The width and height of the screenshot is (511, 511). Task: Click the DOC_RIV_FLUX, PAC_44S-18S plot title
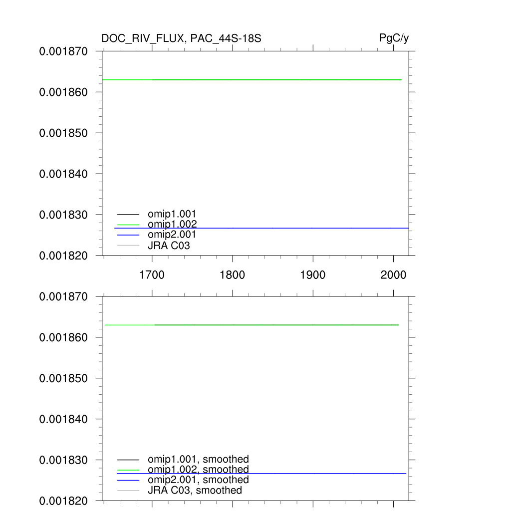(181, 38)
